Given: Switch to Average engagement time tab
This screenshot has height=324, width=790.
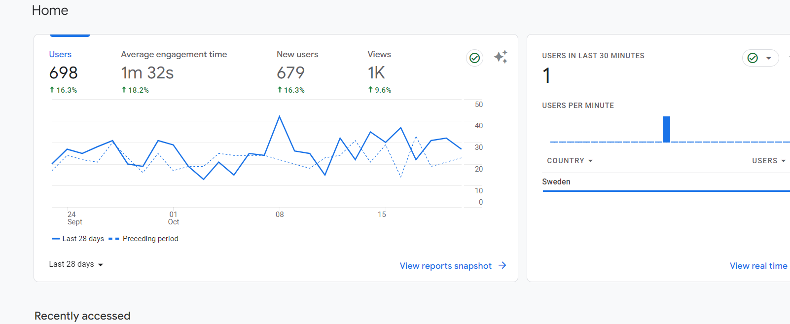Looking at the screenshot, I should tap(174, 71).
